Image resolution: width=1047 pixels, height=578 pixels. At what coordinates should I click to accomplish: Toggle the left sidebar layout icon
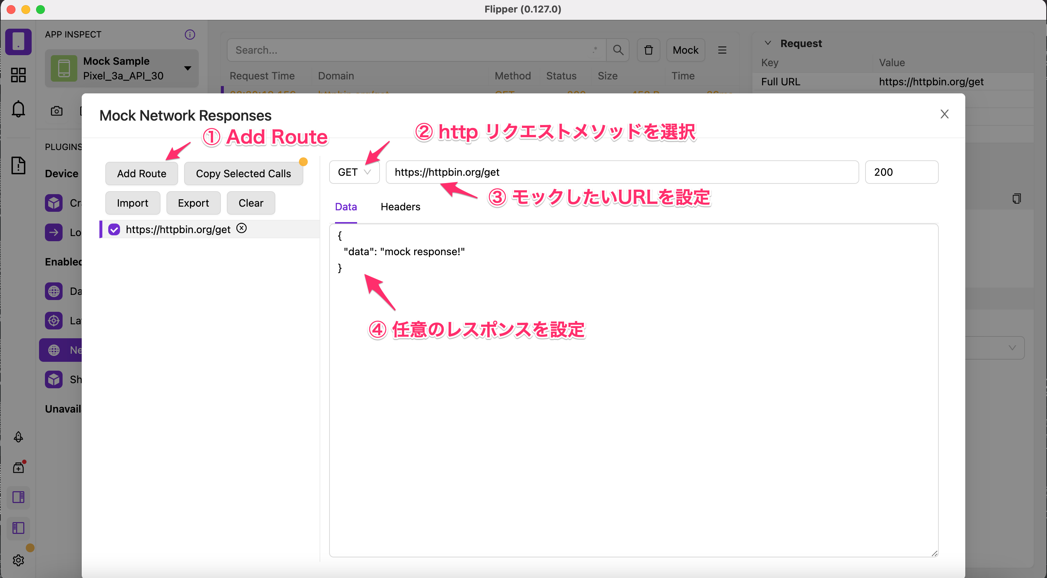coord(18,528)
